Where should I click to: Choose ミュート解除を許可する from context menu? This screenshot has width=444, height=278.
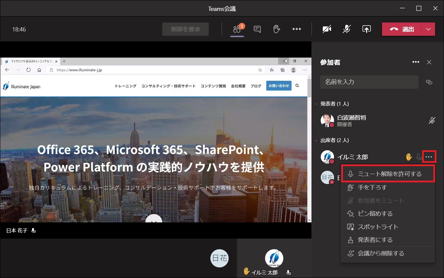[x=387, y=174]
